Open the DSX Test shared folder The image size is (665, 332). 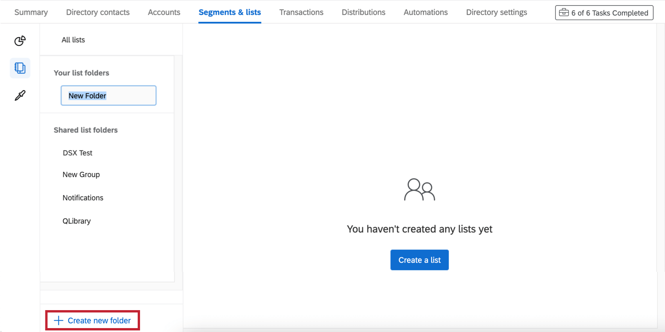pyautogui.click(x=77, y=153)
